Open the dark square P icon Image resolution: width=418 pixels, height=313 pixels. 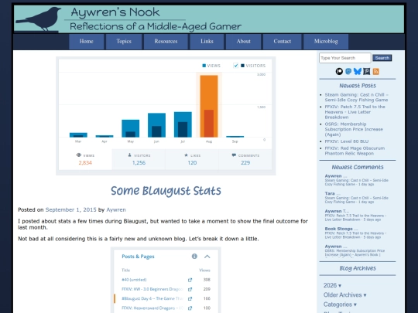pyautogui.click(x=367, y=71)
